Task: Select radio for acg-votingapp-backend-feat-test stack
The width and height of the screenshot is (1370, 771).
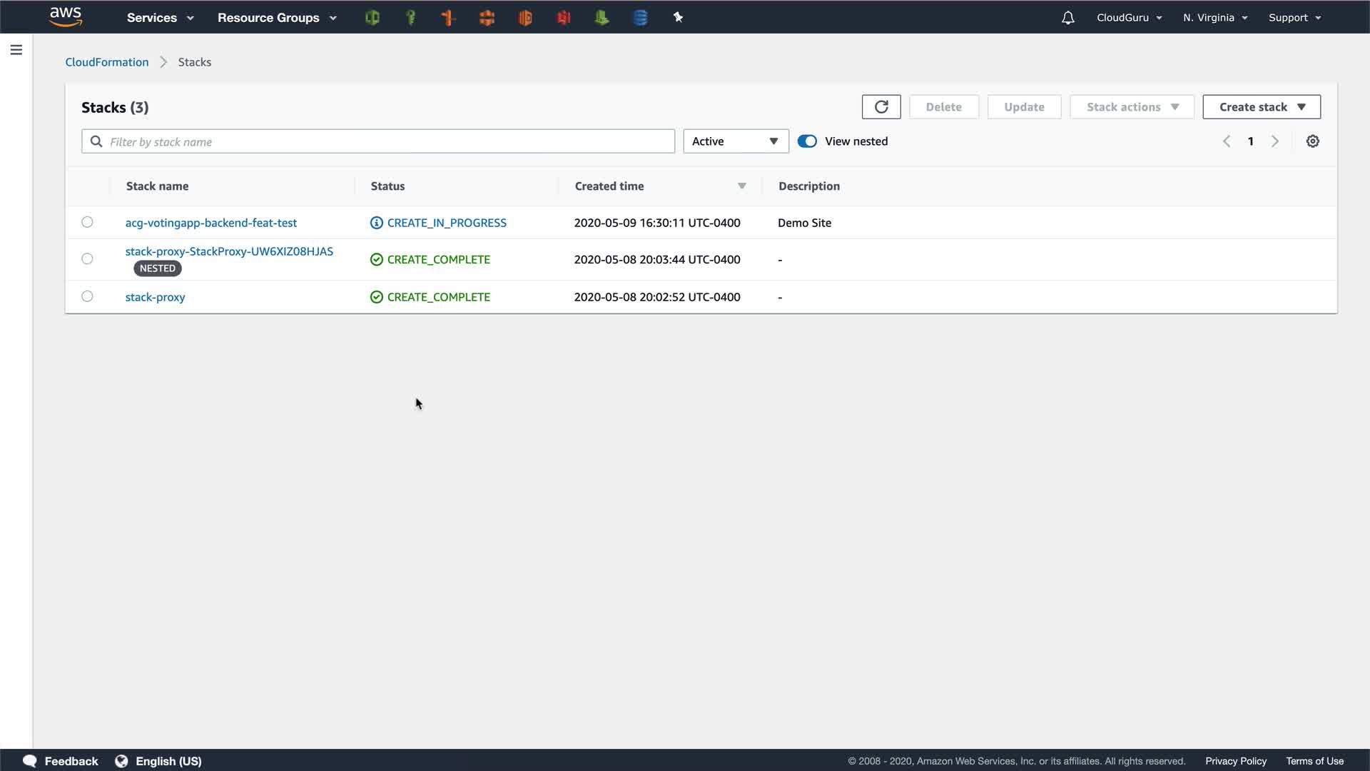Action: (87, 222)
